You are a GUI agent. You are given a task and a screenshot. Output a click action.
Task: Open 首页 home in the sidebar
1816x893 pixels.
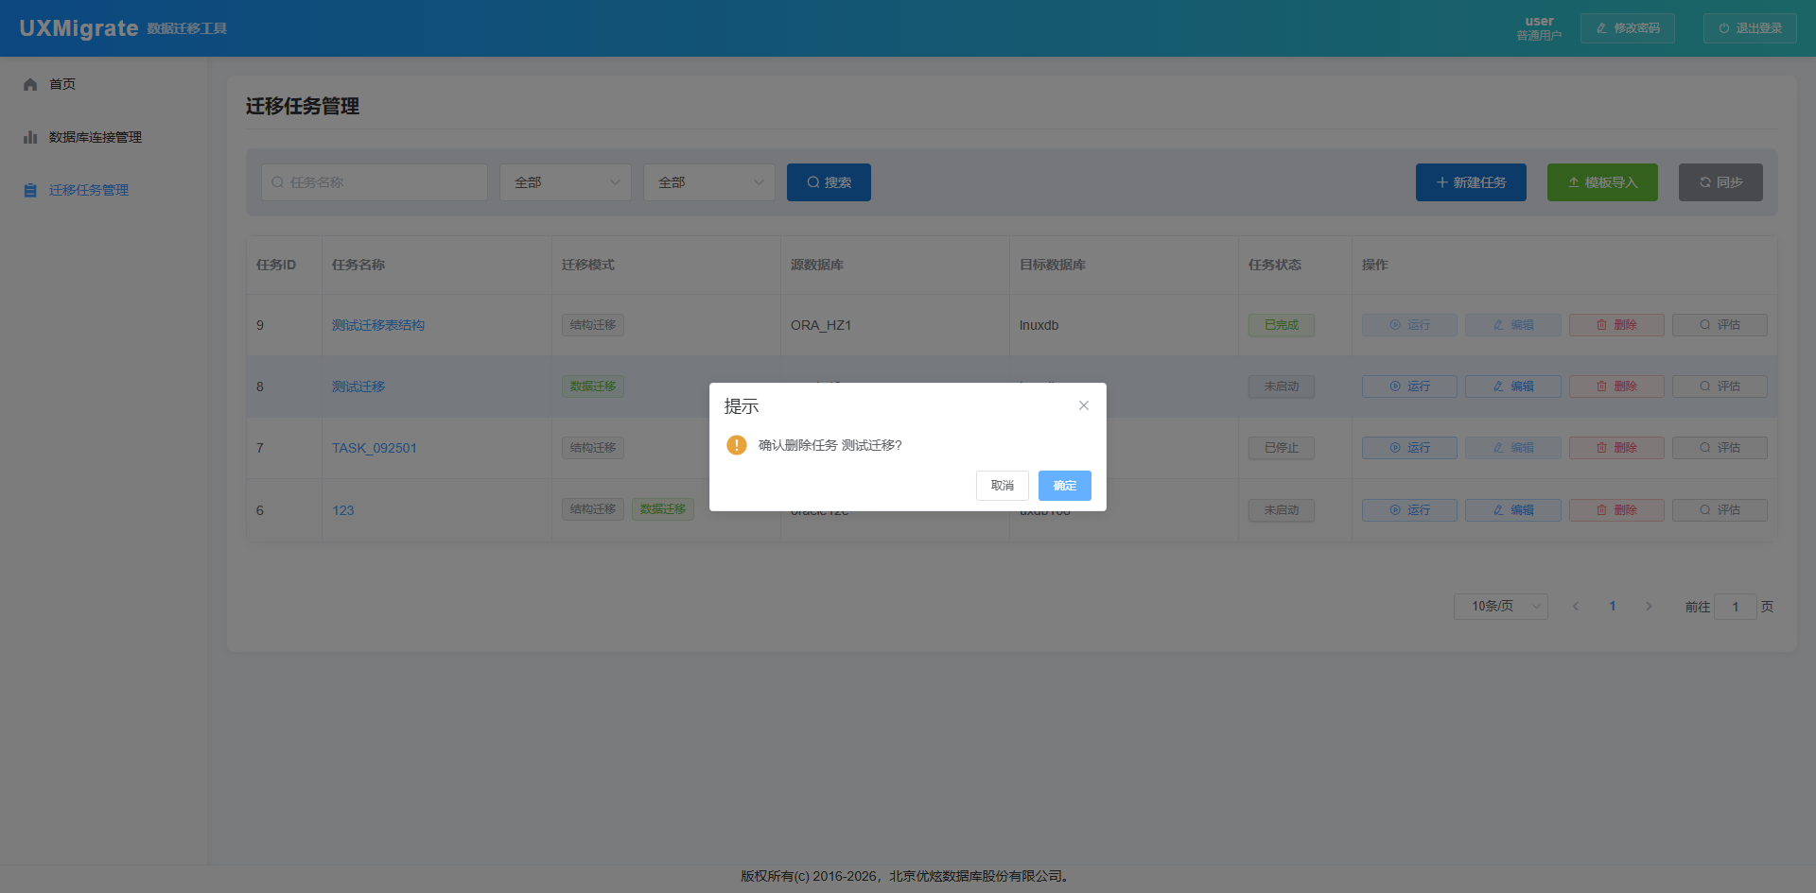click(x=62, y=84)
